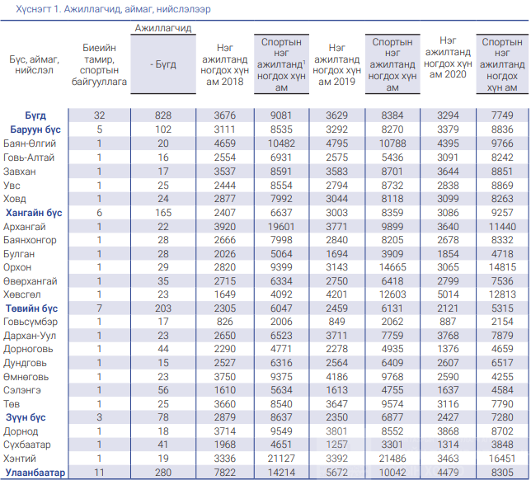The height and width of the screenshot is (499, 531).
Task: Select the 'Говь-Алтай' row label
Action: coord(29,158)
